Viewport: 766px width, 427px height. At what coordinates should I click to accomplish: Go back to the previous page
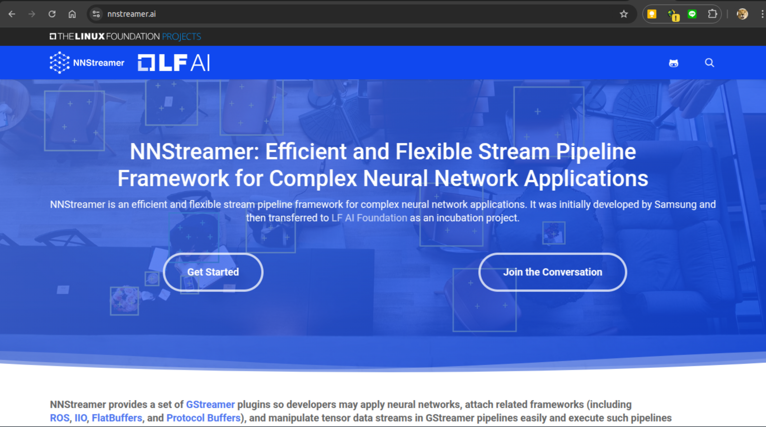pyautogui.click(x=12, y=14)
